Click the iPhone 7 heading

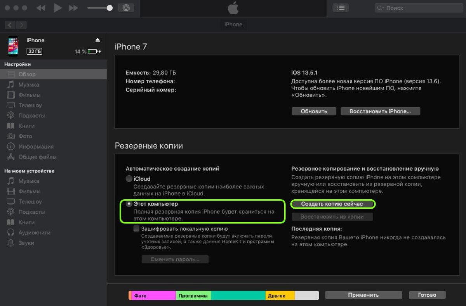point(131,47)
